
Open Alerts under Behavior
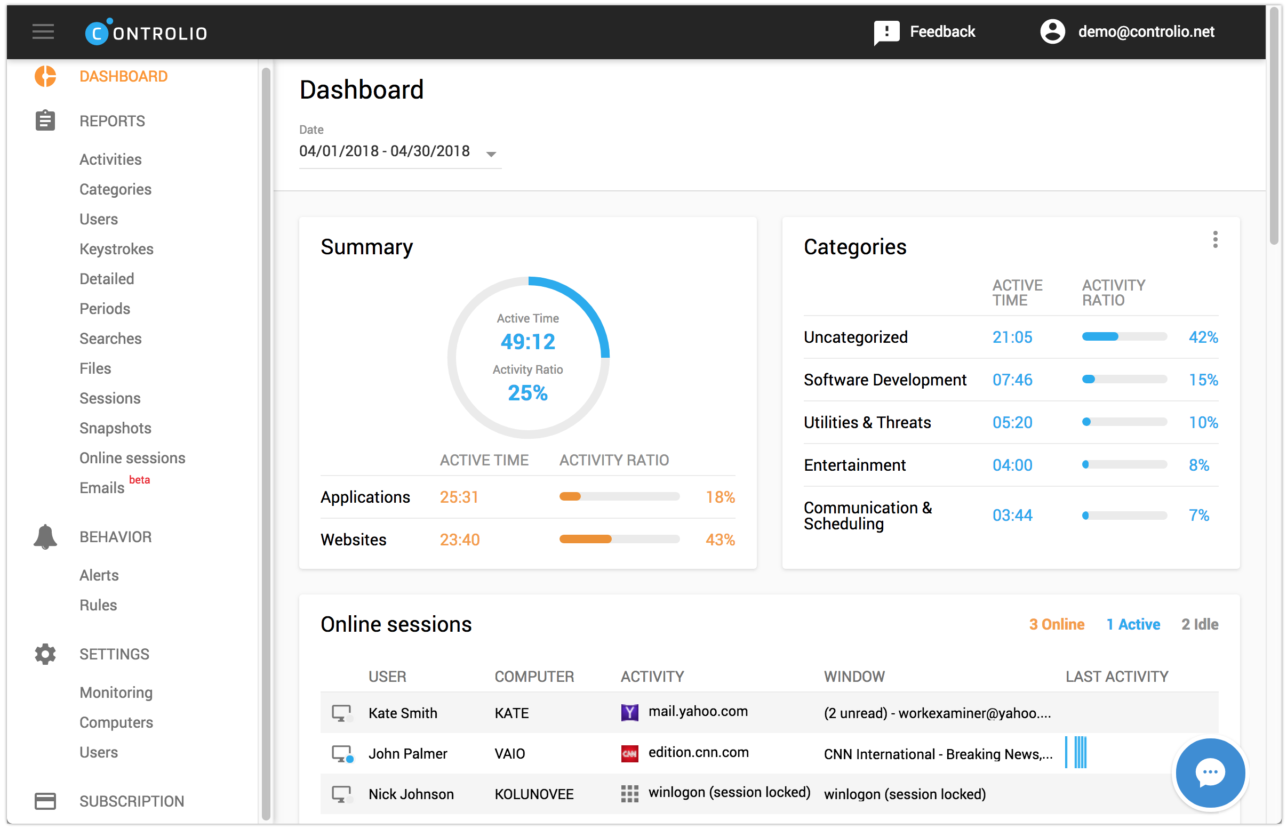99,575
